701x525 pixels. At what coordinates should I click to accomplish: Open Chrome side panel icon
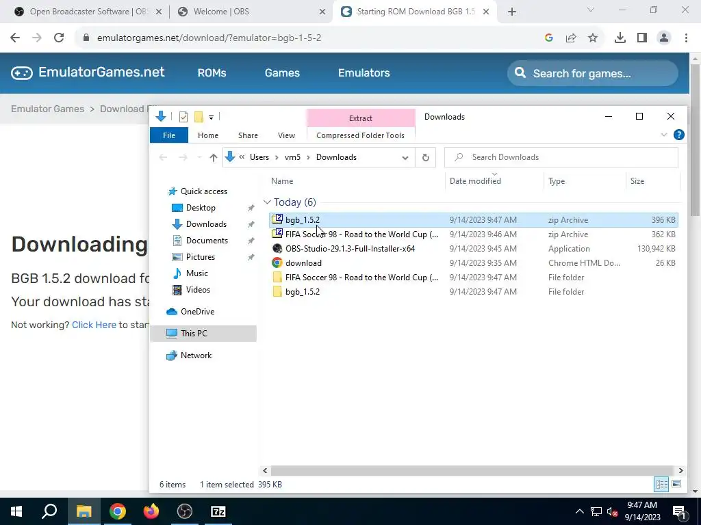tap(642, 38)
